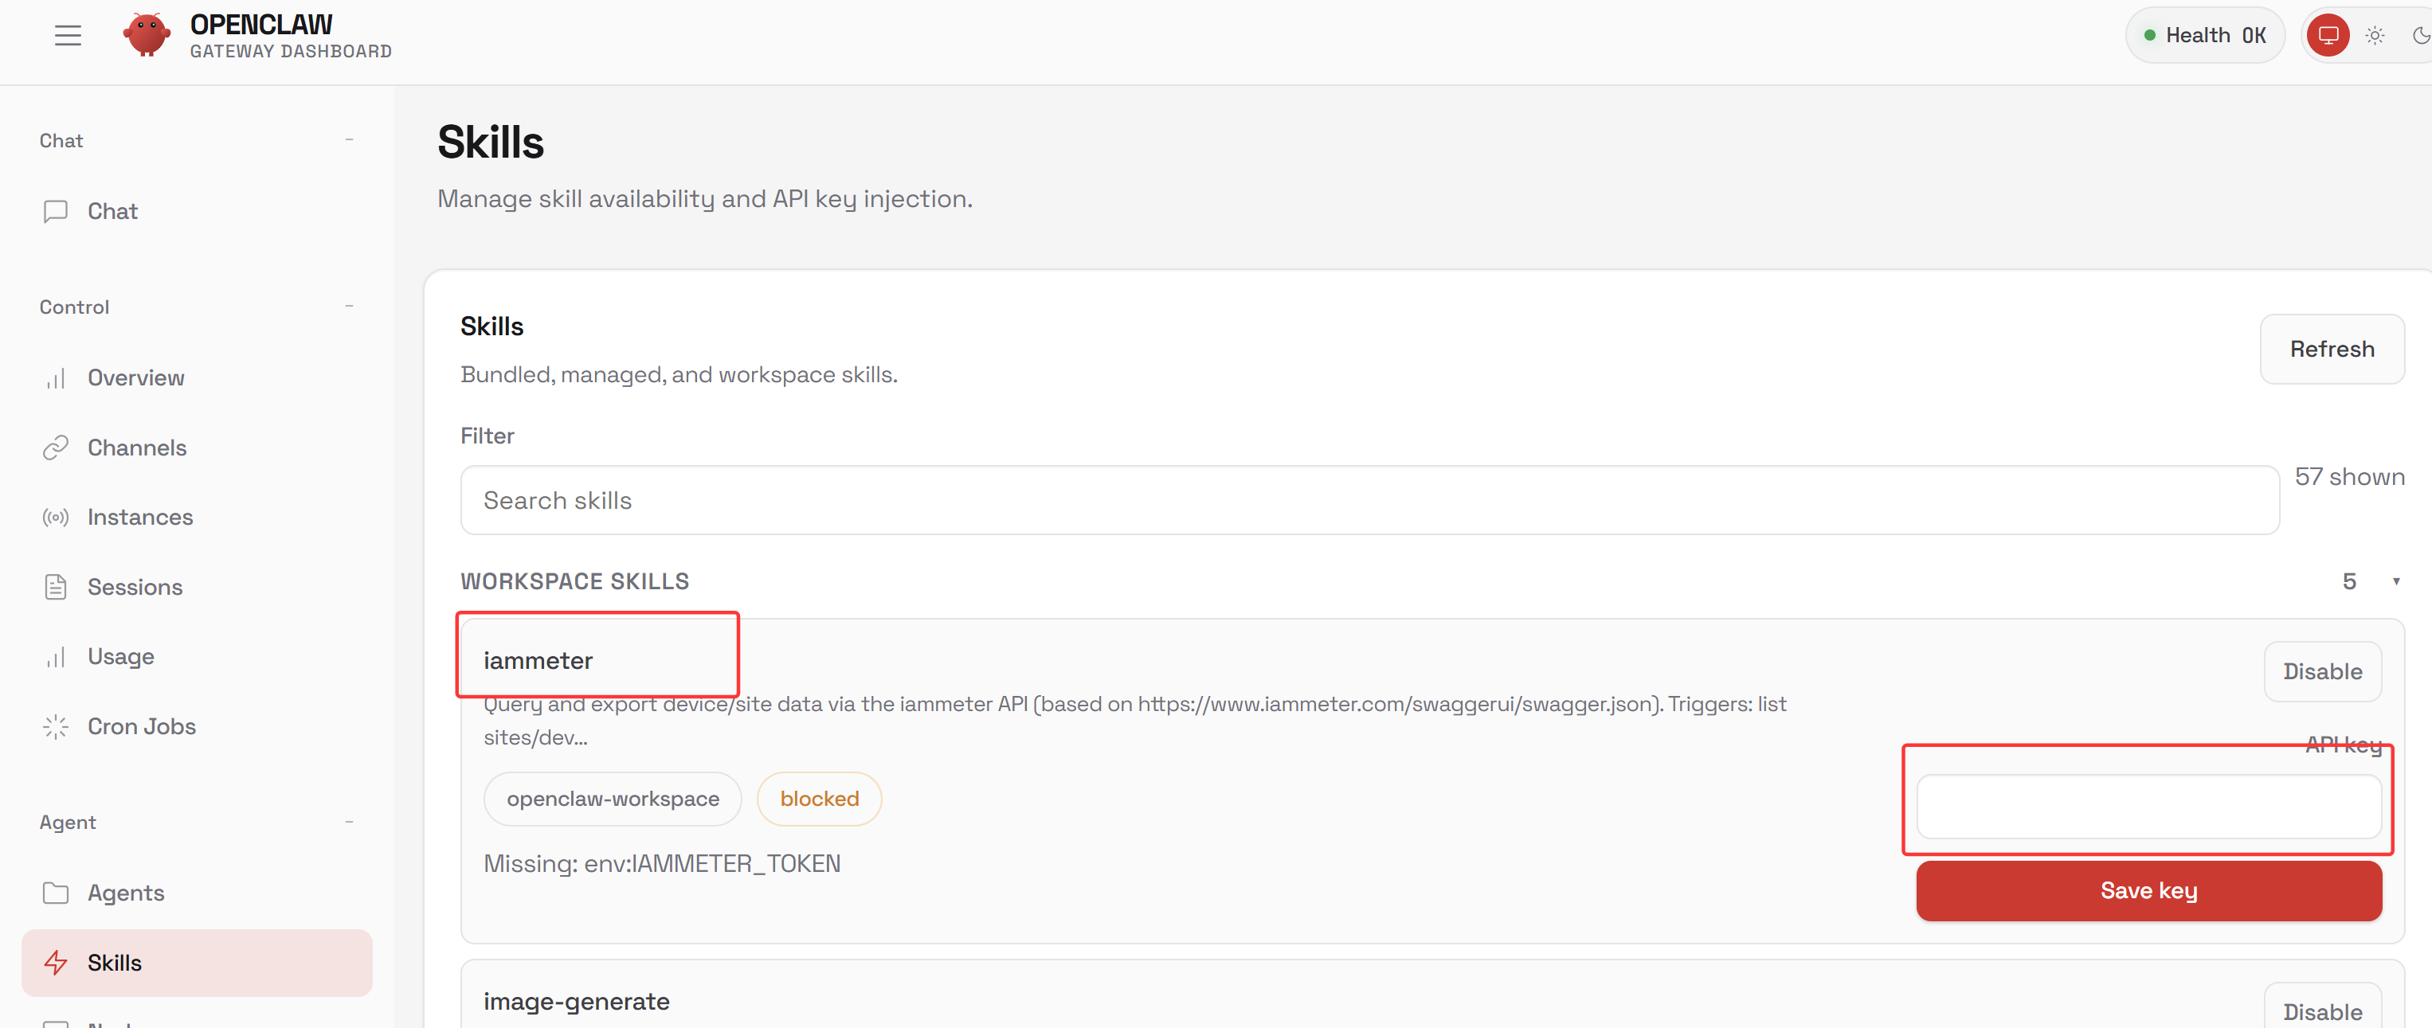Select the Instances broadcast icon
2432x1028 pixels.
point(56,516)
